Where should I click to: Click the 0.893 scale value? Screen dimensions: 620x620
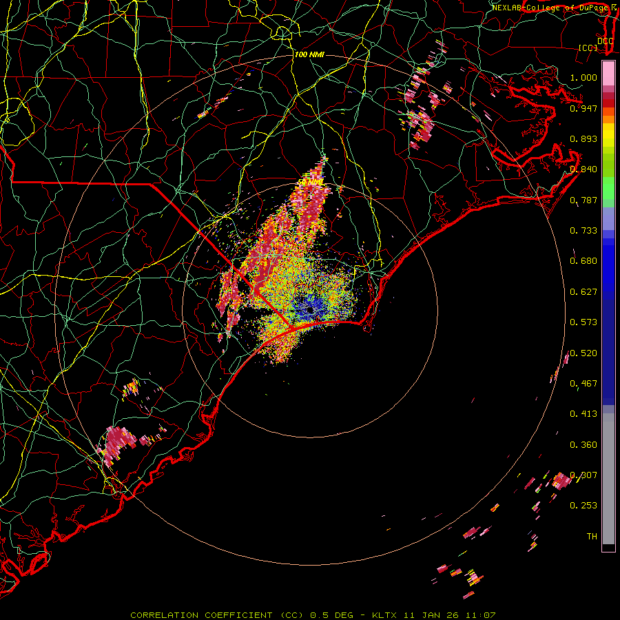[583, 138]
